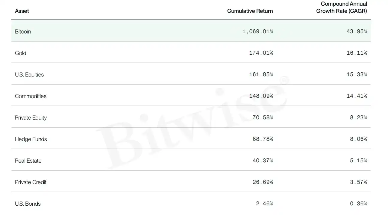Click Gold's 174.01% cumulative return

tap(261, 53)
